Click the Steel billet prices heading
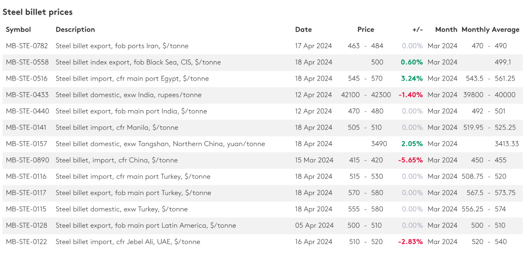The image size is (529, 255). pos(37,12)
